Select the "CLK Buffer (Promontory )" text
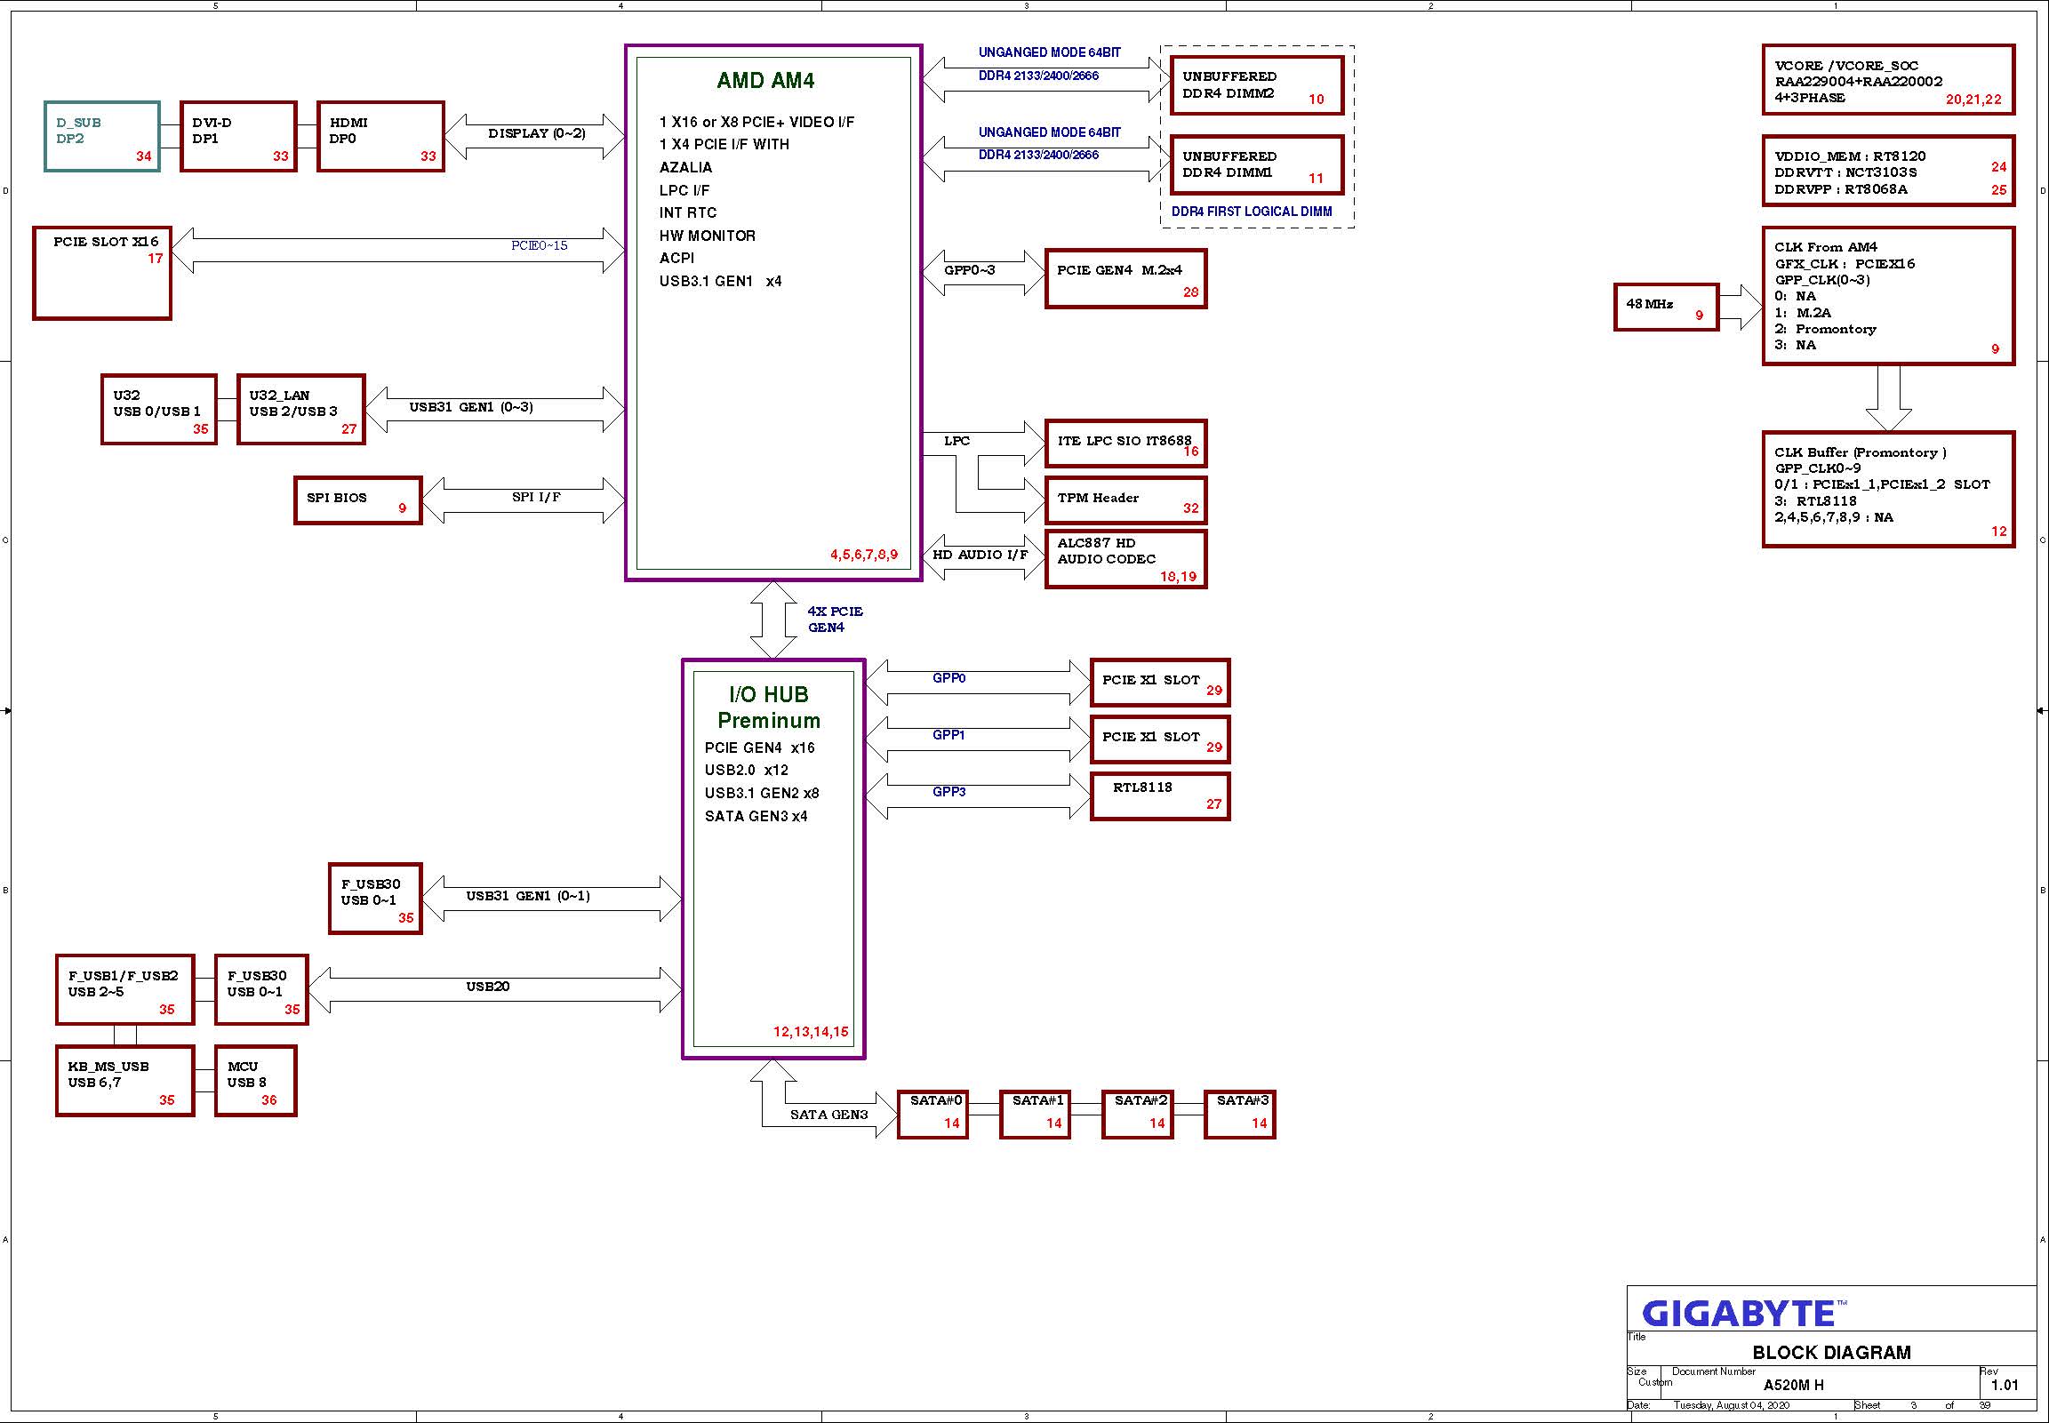 click(1860, 453)
